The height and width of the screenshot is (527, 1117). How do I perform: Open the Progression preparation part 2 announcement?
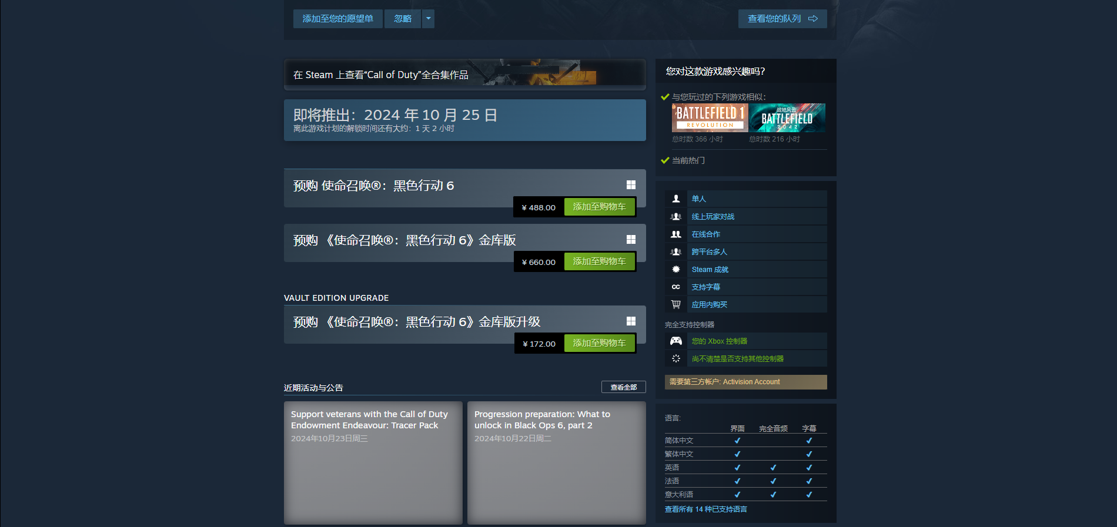(557, 463)
